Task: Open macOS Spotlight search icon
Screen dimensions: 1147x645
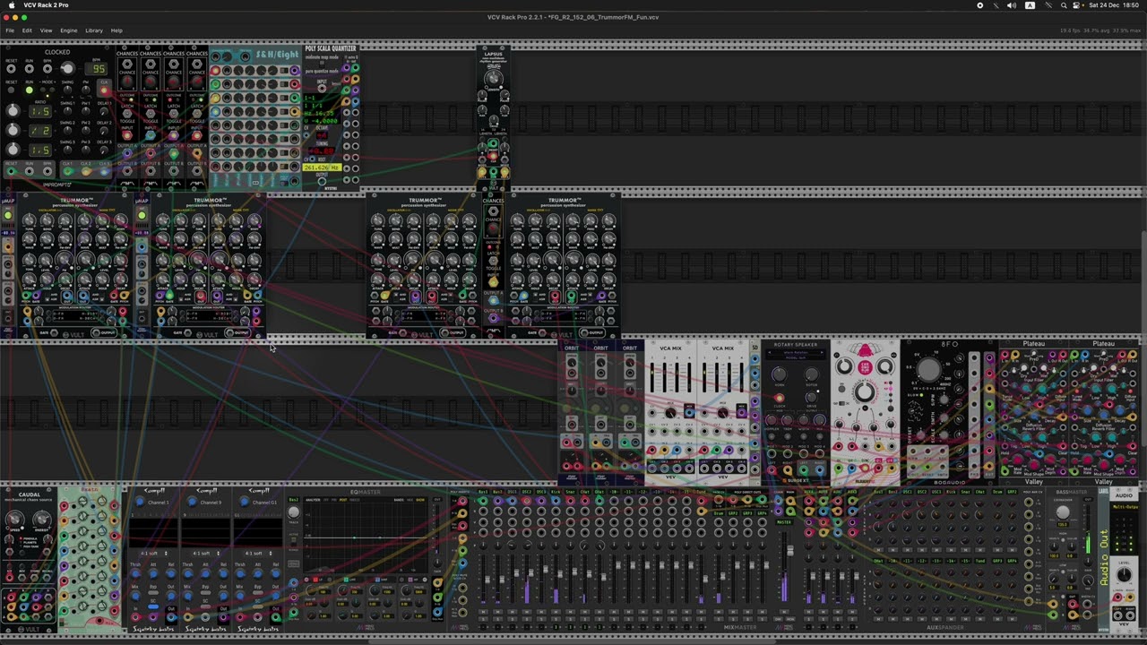Action: point(1064,5)
